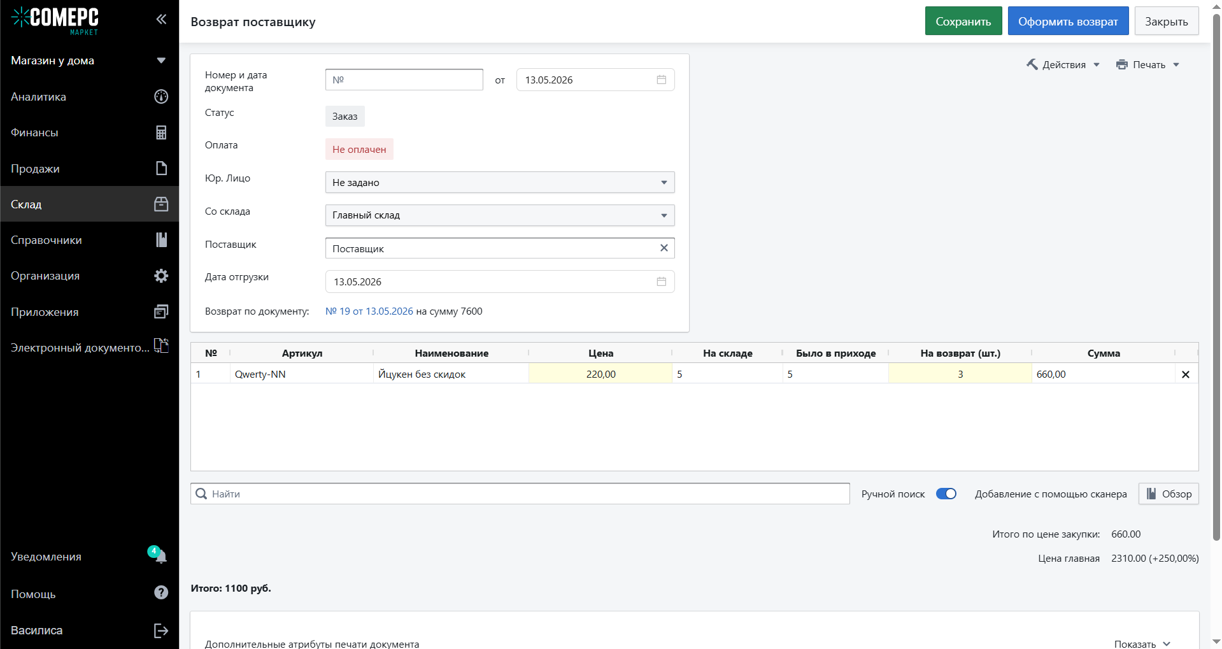The width and height of the screenshot is (1222, 649).
Task: Open Со склада dropdown
Action: click(500, 215)
